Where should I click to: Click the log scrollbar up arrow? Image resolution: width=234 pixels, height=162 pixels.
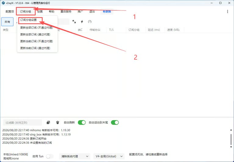coord(231,130)
